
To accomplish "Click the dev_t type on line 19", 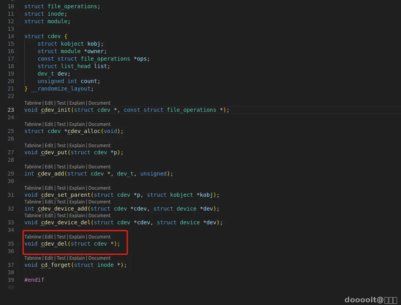I will (x=46, y=74).
